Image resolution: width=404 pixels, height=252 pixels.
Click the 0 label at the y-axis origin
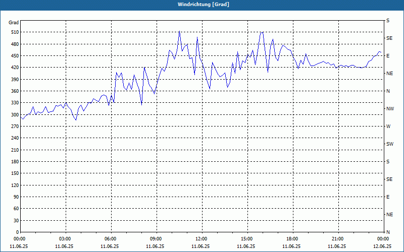tap(17, 232)
